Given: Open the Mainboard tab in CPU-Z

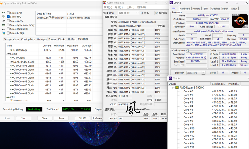Looking at the screenshot, I should pos(185,9).
